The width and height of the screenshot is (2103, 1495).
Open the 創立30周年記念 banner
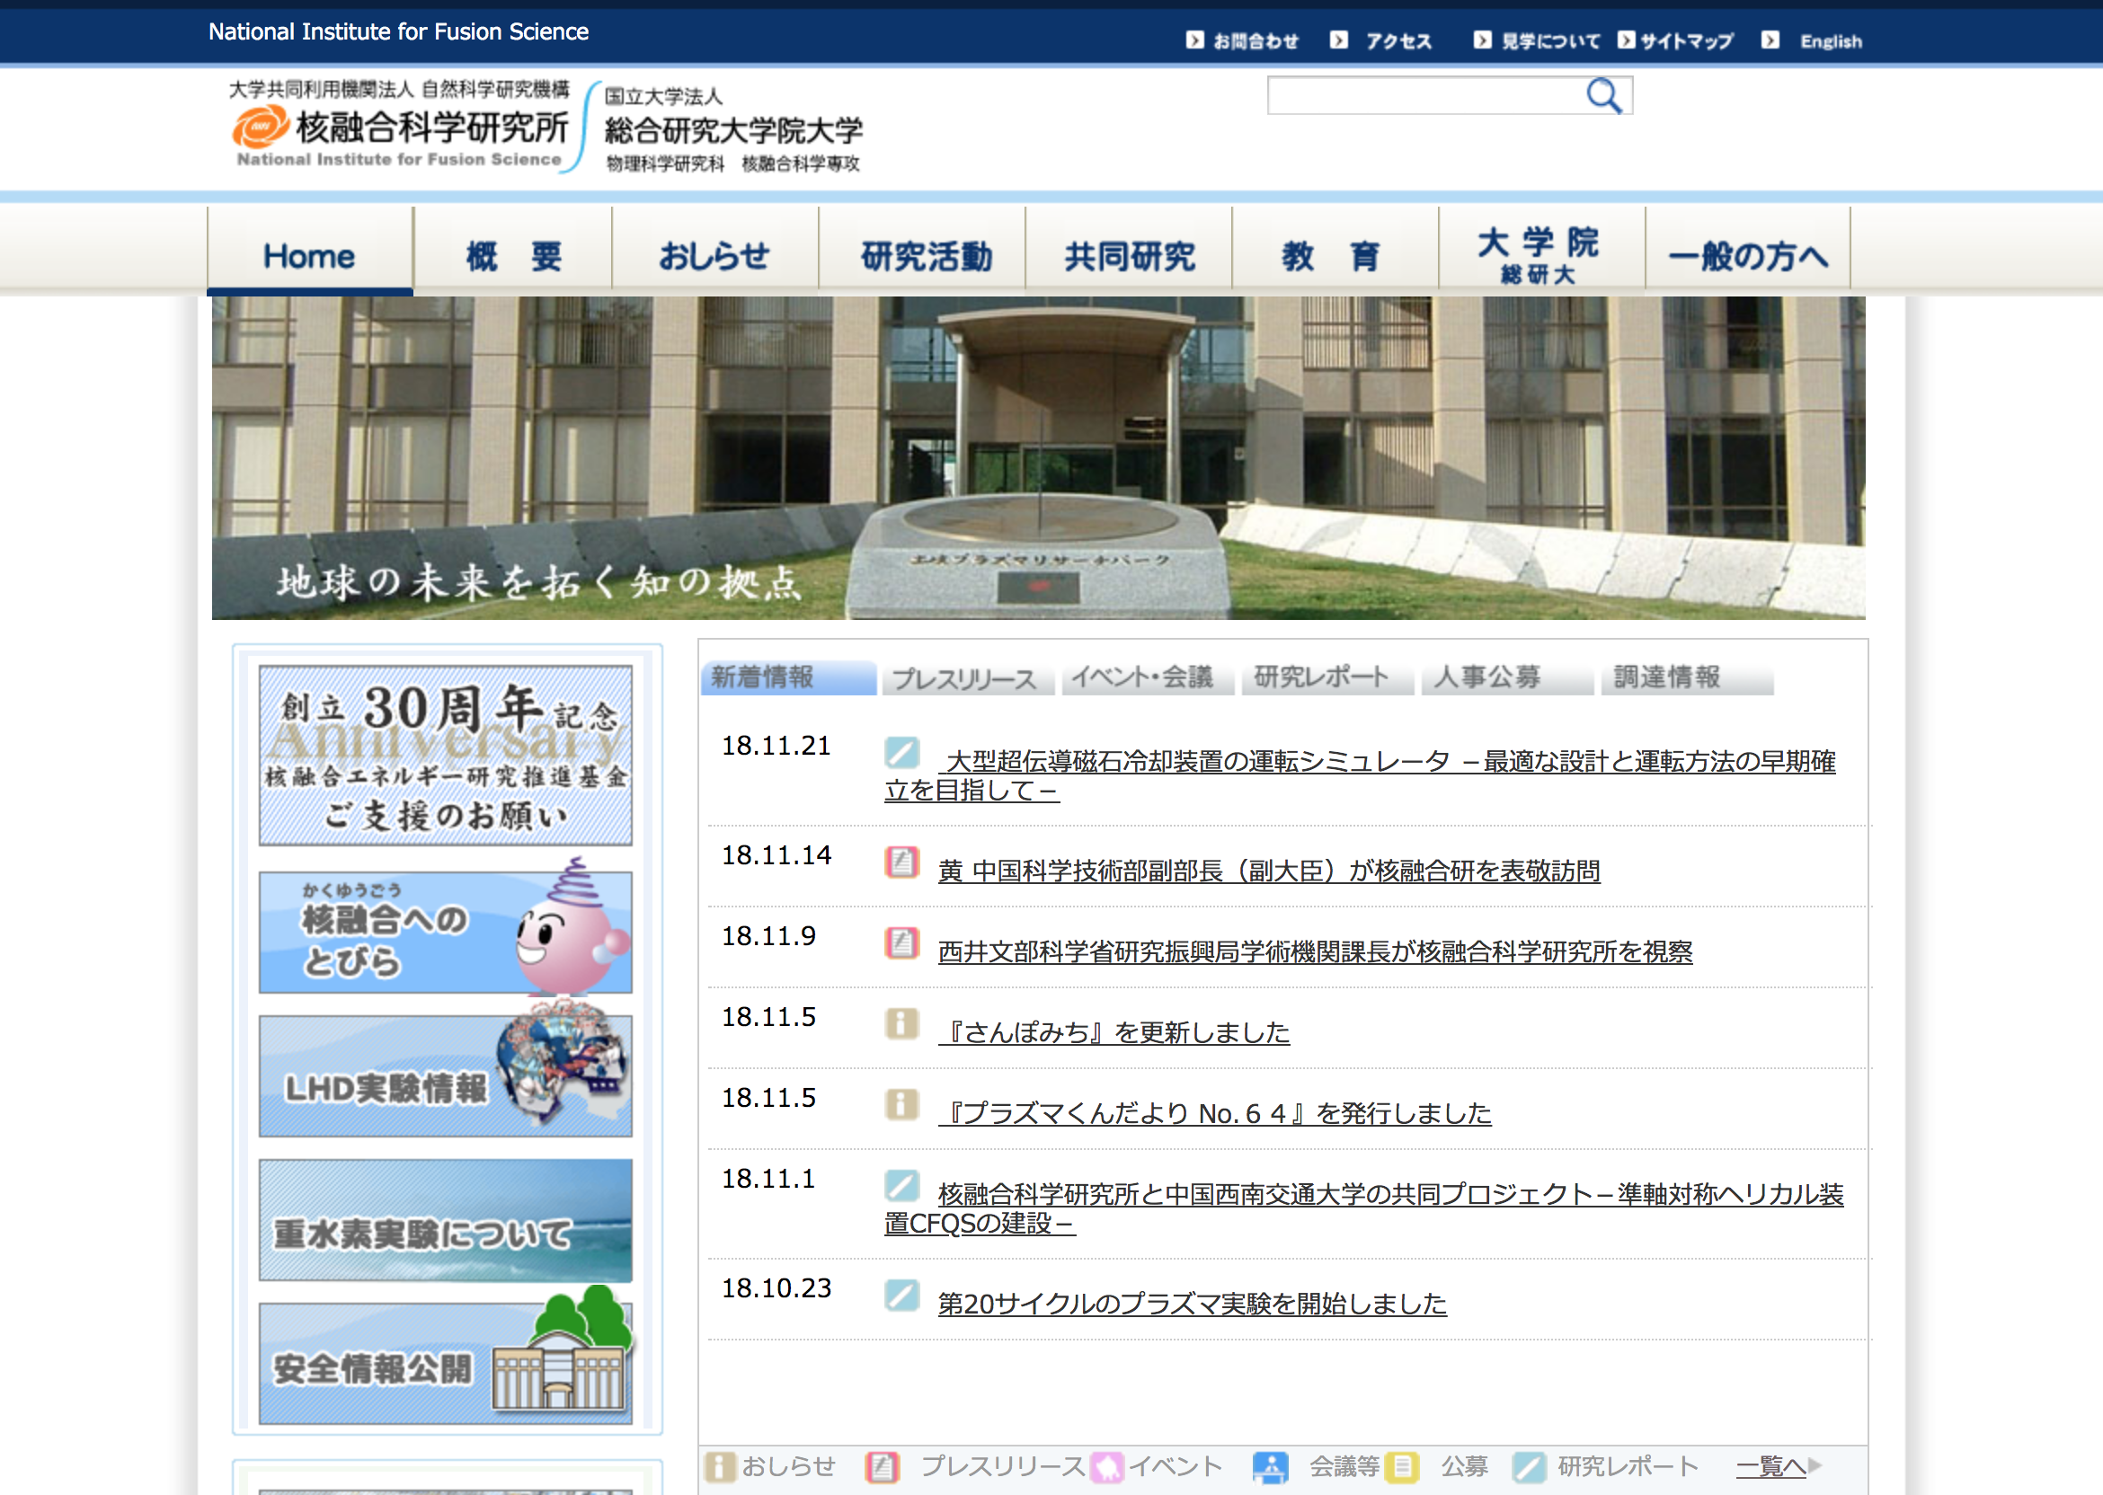(x=445, y=755)
